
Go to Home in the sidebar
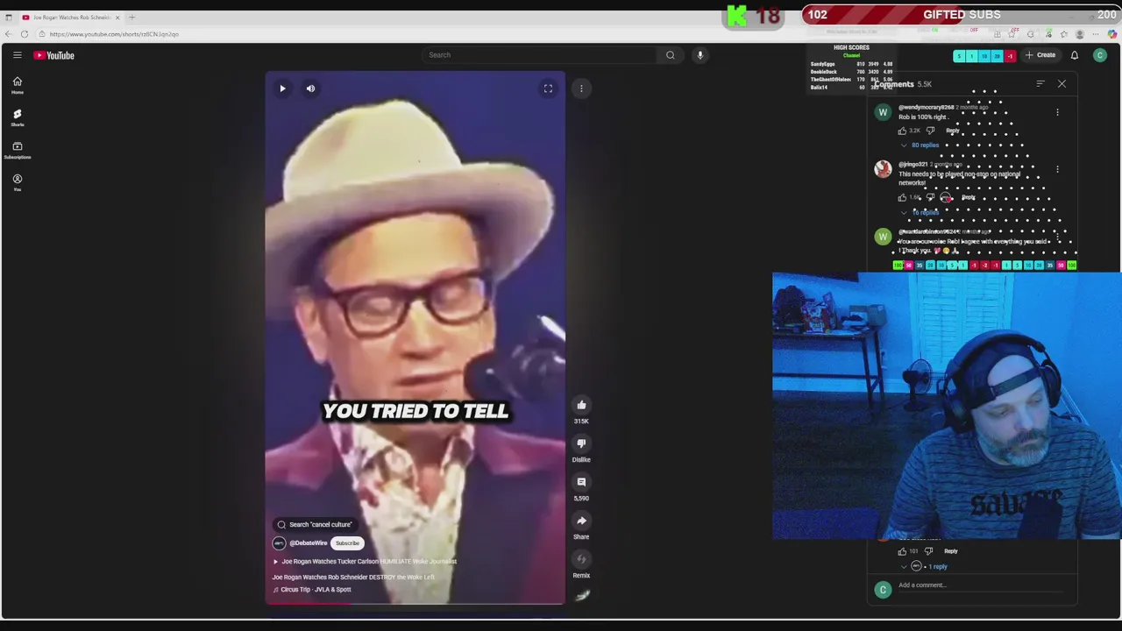click(x=17, y=85)
